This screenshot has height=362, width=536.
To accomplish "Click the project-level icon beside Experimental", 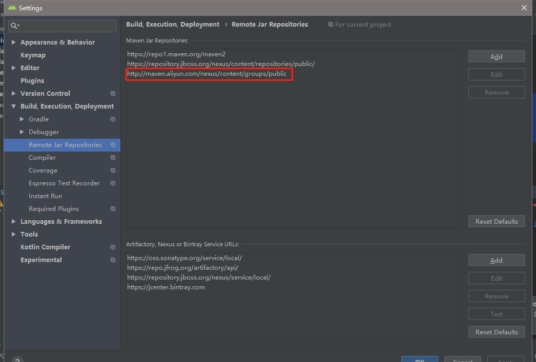I will (113, 260).
